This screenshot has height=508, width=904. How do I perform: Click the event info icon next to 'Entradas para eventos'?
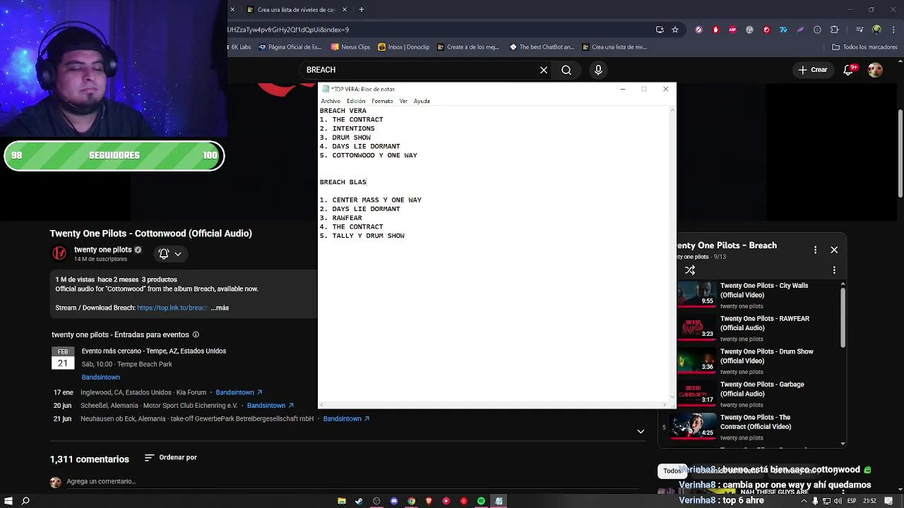[196, 334]
